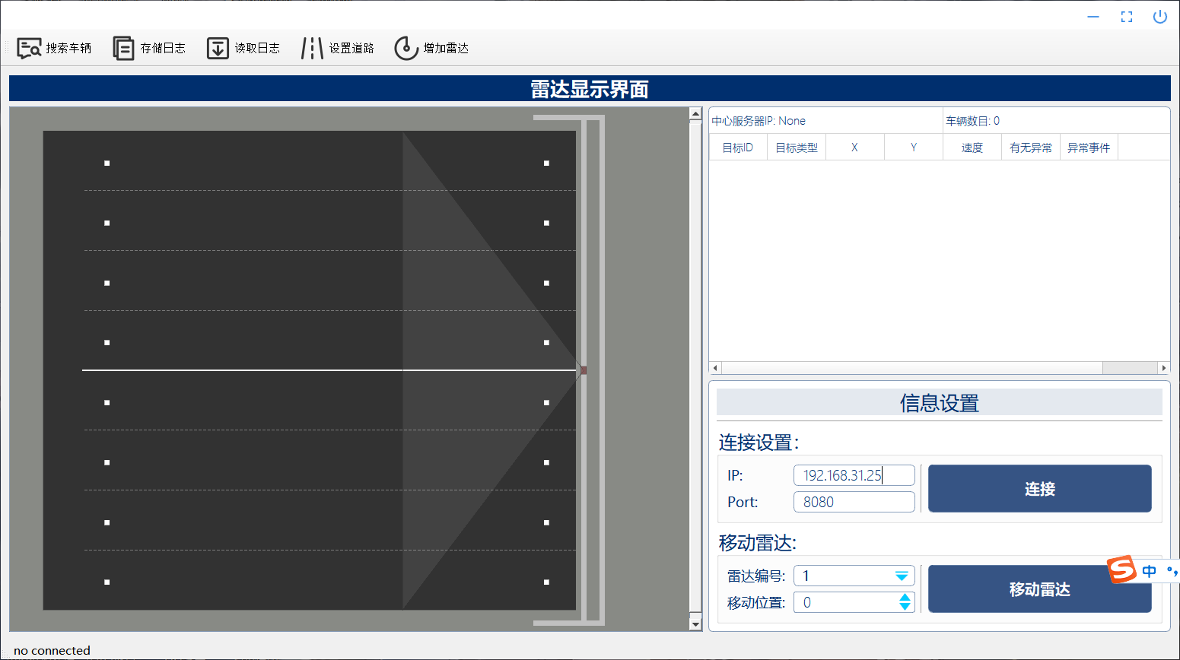Toggle fullscreen with the expand icon

1127,17
